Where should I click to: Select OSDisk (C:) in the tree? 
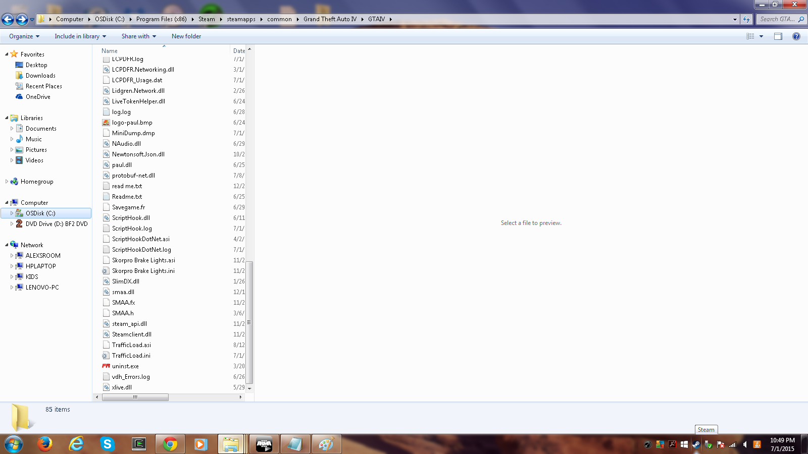point(46,213)
